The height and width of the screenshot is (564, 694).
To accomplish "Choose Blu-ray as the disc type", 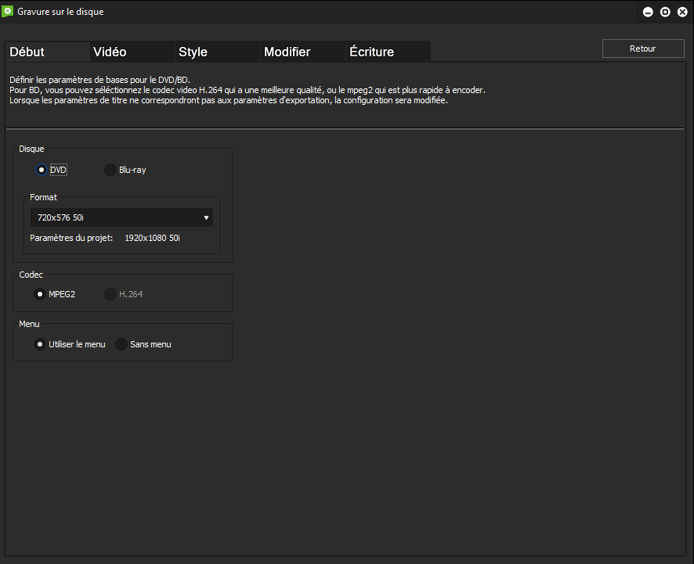I will click(x=110, y=170).
